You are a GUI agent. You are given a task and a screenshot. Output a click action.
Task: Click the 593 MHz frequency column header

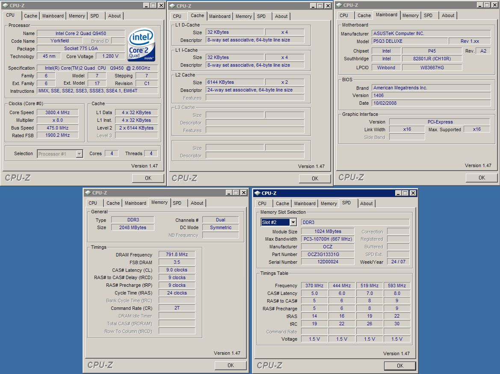[396, 286]
